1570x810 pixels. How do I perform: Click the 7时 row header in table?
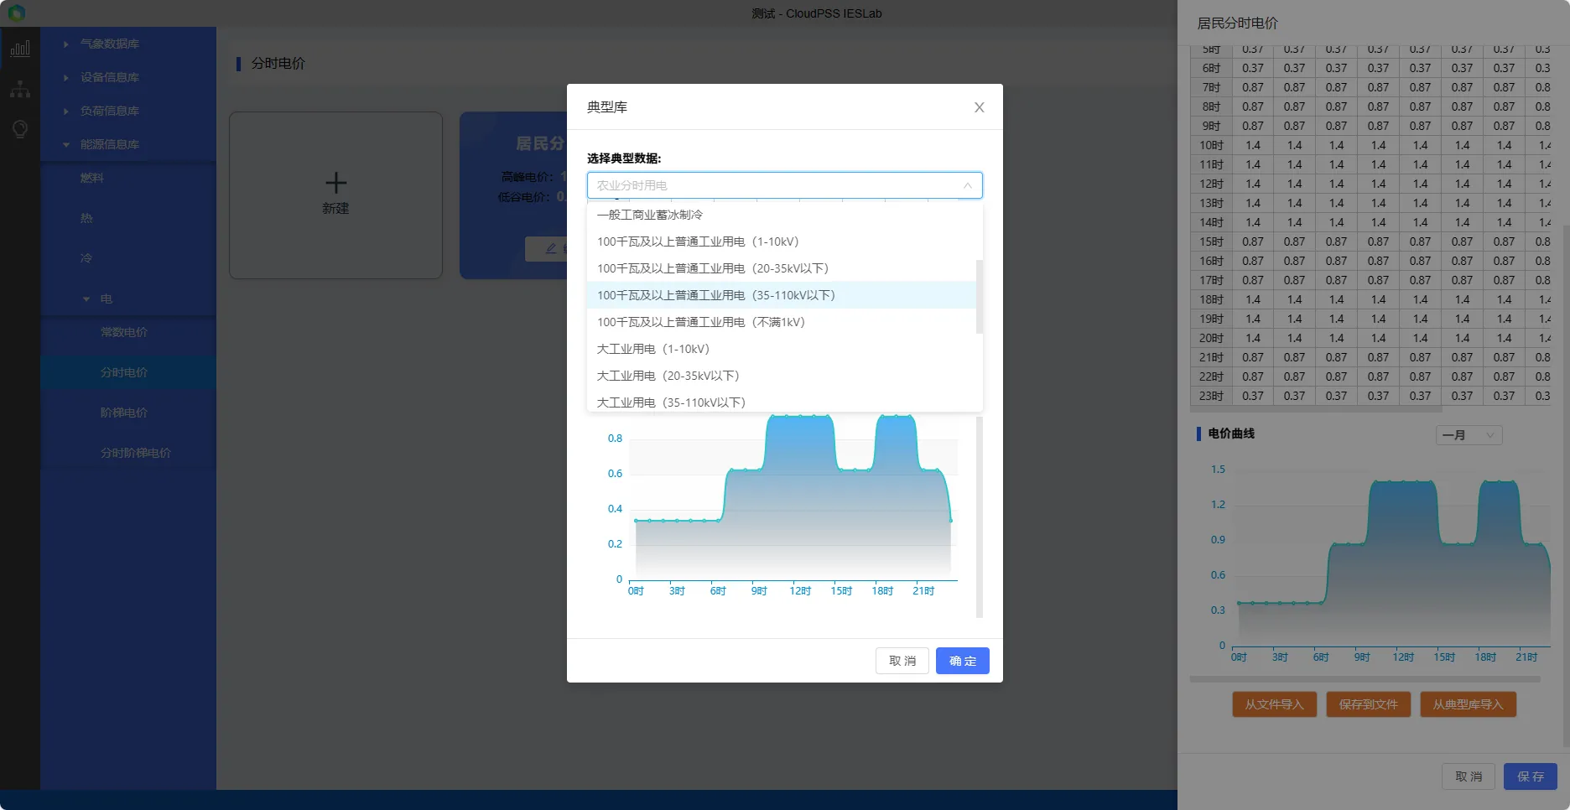point(1211,87)
